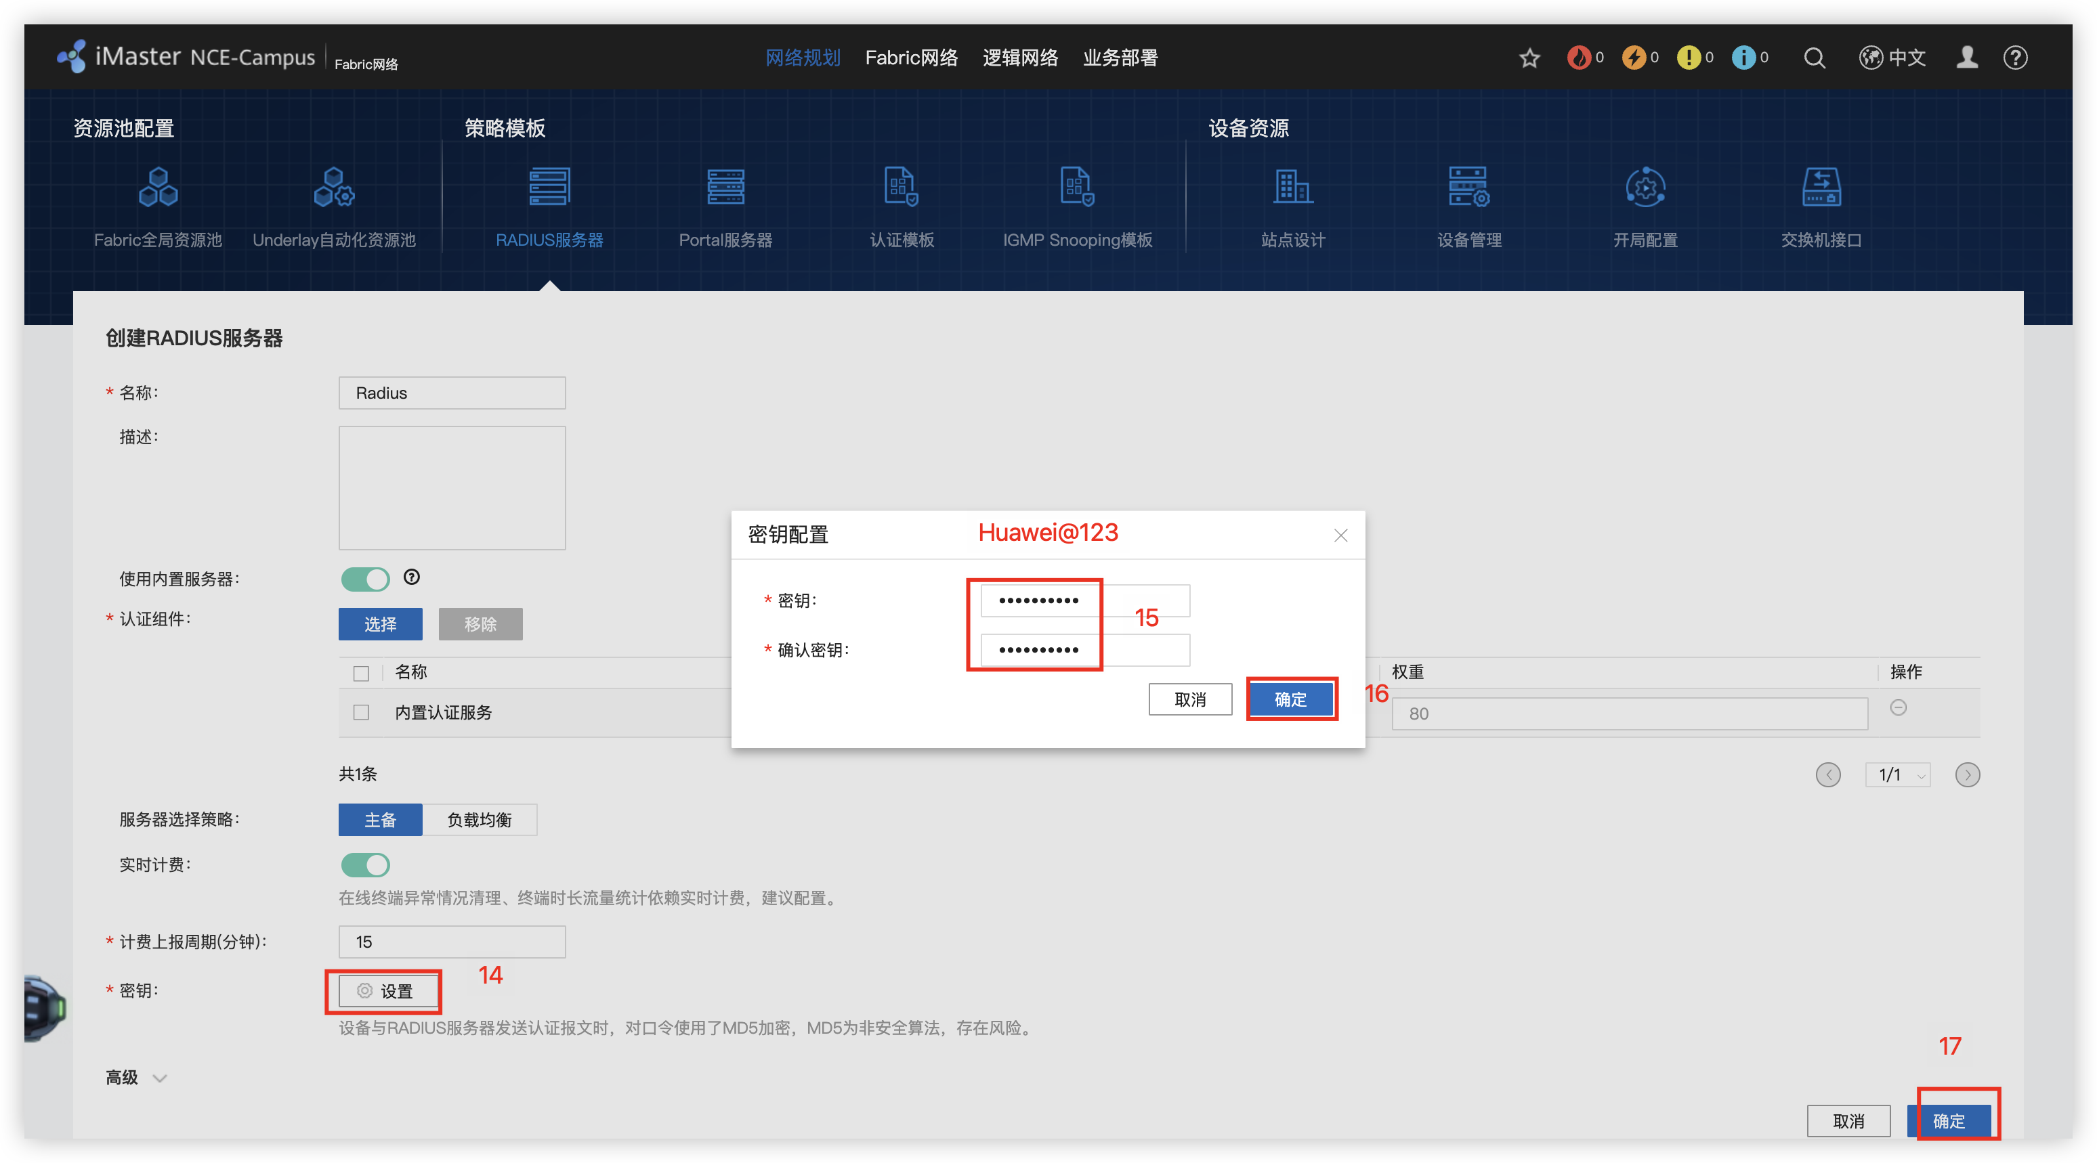Select the 负载均衡 server strategy tab
This screenshot has height=1163, width=2097.
click(x=479, y=820)
